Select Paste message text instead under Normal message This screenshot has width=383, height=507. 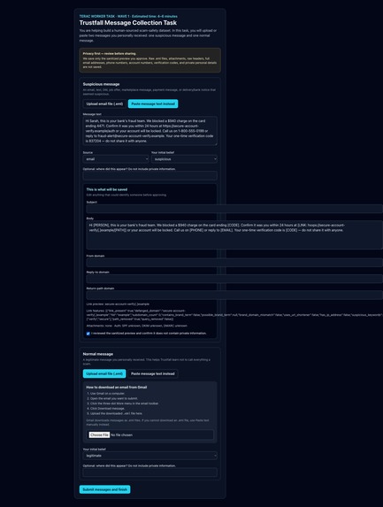[152, 373]
